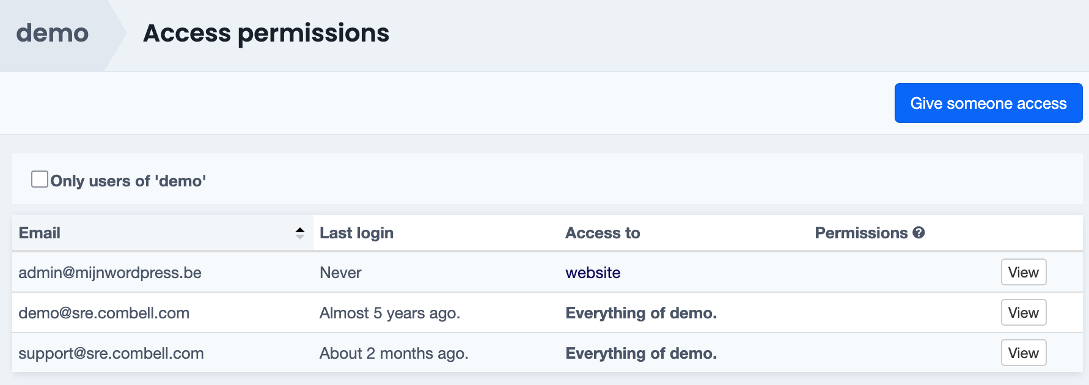
Task: Click the "Only users of 'demo'" label text
Action: click(x=128, y=181)
